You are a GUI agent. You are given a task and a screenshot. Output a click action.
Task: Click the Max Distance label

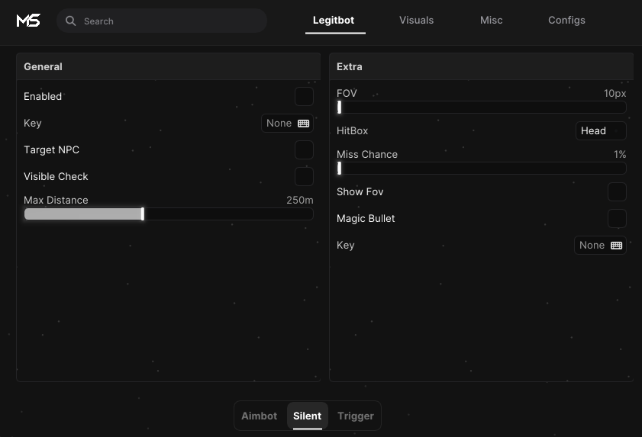click(56, 200)
